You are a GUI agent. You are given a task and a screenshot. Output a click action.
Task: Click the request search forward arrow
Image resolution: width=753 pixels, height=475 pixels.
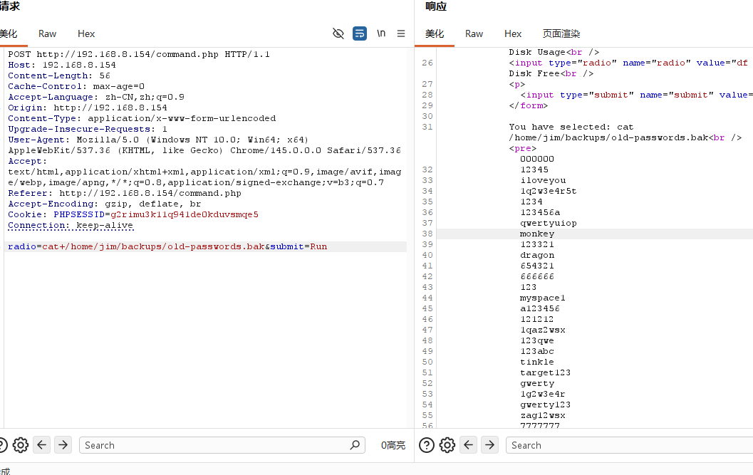pyautogui.click(x=63, y=445)
